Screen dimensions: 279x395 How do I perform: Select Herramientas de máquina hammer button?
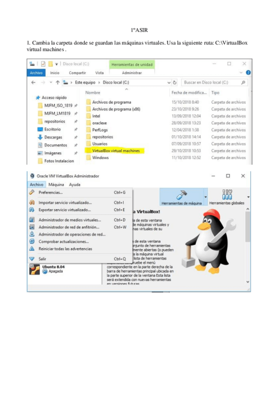[x=181, y=197]
